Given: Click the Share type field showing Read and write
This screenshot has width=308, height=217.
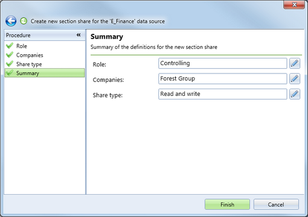Looking at the screenshot, I should point(223,94).
